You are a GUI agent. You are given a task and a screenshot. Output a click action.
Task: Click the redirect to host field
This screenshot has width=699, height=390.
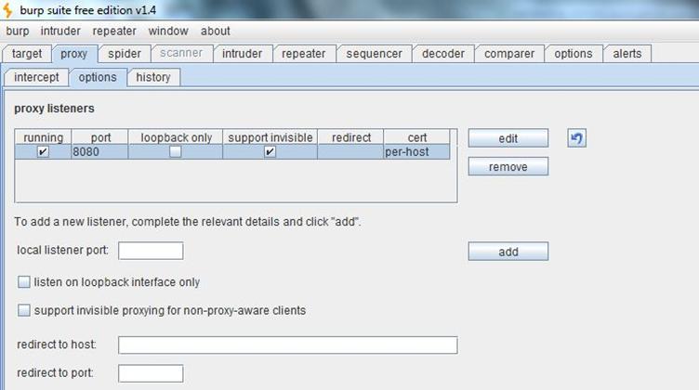pyautogui.click(x=288, y=345)
